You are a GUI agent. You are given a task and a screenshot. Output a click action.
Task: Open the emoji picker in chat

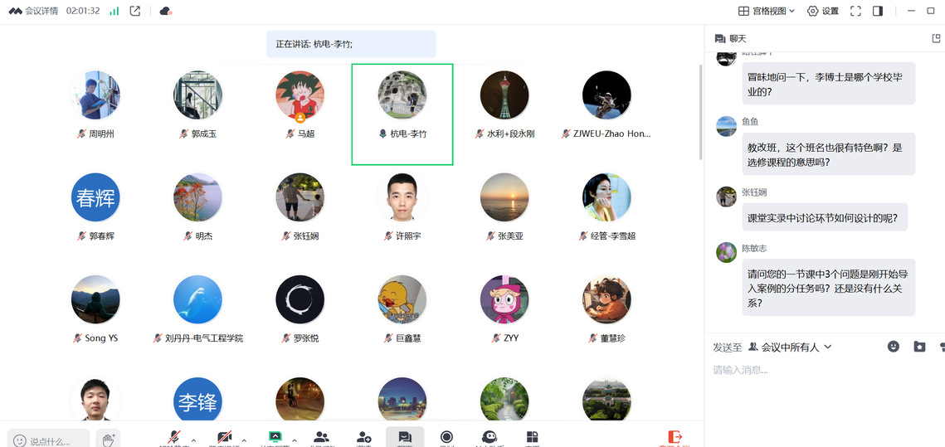click(x=894, y=347)
